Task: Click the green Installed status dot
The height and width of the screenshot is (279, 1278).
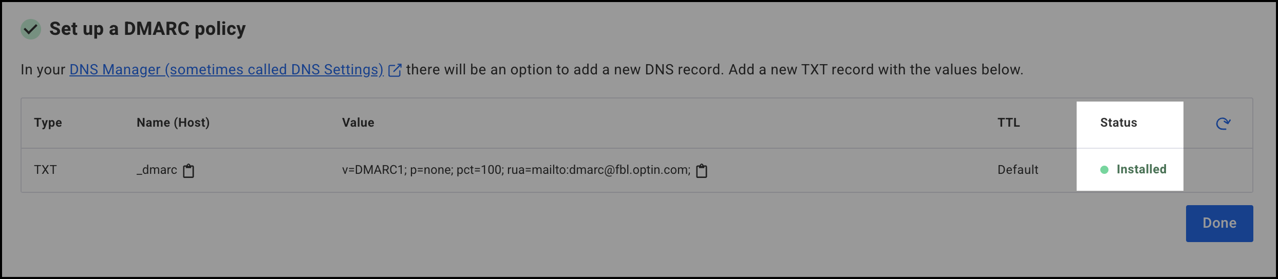Action: click(1104, 170)
